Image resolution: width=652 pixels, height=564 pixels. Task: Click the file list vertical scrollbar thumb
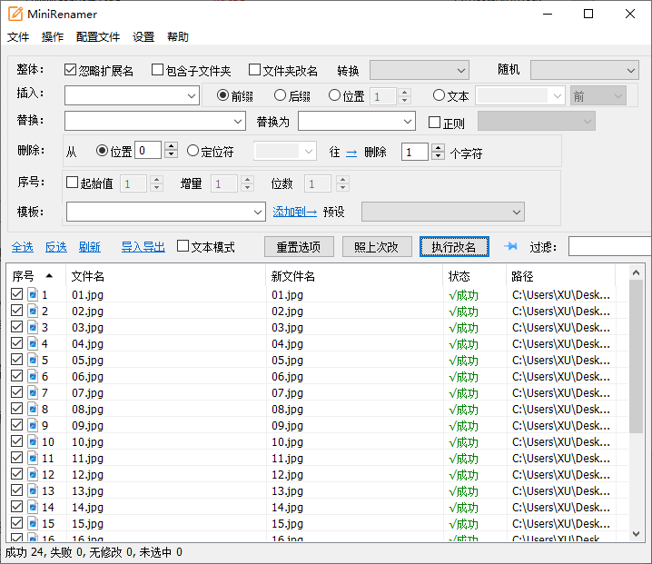click(x=636, y=356)
